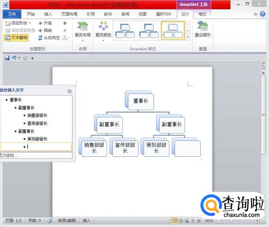
Task: Click the 策划部部长 chart box
Action: pos(156,149)
